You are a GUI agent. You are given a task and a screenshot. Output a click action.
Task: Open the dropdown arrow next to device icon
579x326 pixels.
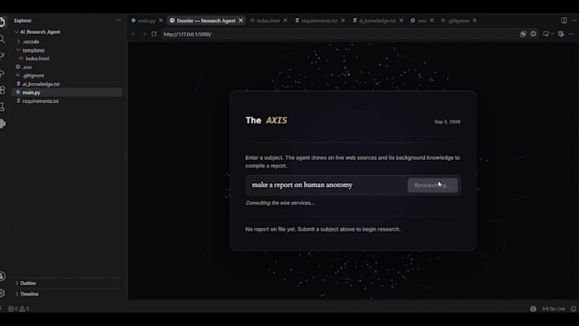(x=552, y=34)
